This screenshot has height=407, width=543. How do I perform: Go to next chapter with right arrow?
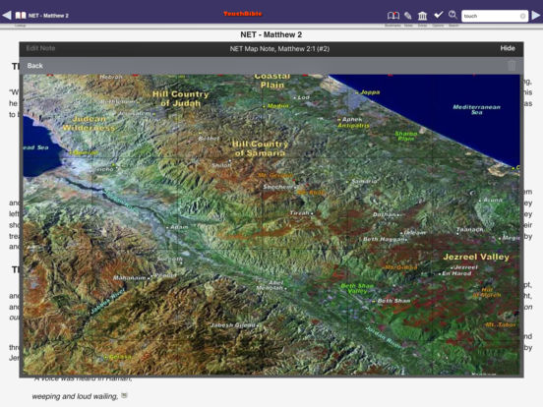pos(536,15)
